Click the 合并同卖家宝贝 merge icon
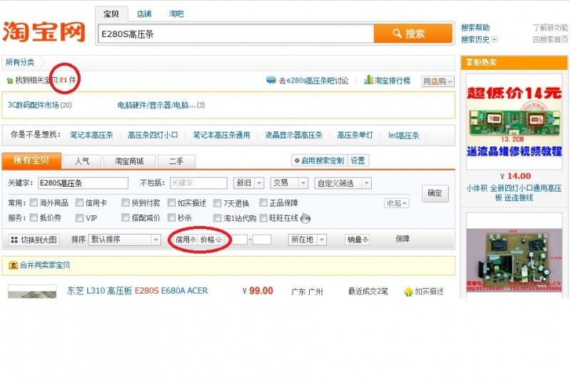The image size is (571, 380). point(12,265)
